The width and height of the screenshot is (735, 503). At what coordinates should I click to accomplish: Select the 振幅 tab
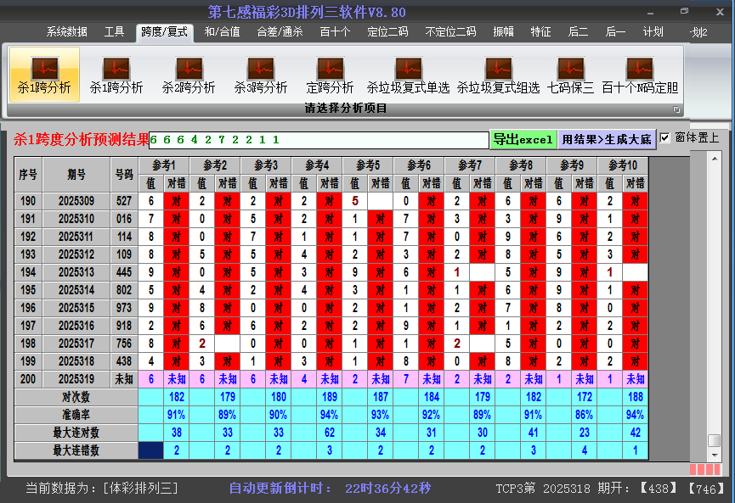[x=504, y=32]
